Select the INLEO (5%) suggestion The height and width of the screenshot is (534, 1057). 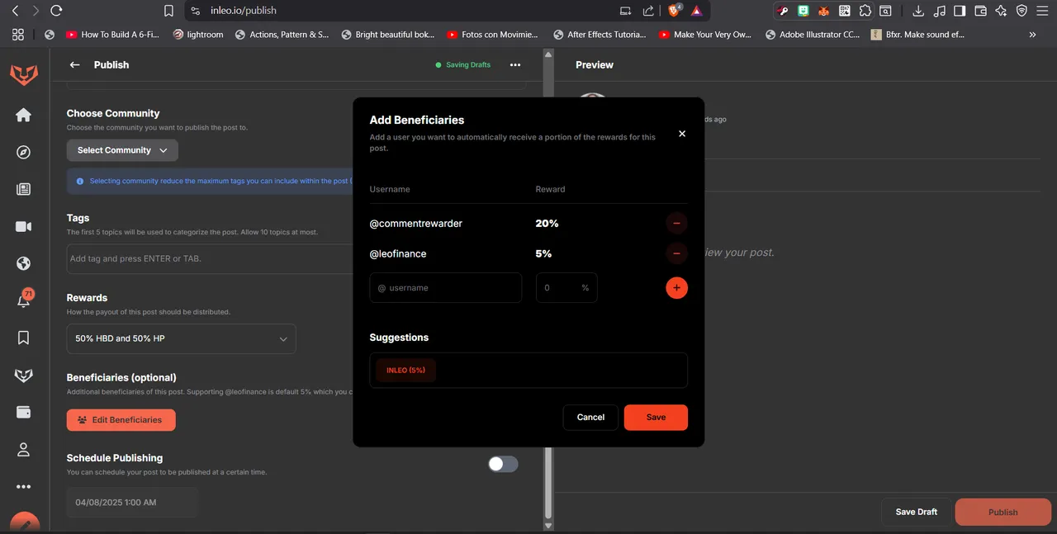405,370
